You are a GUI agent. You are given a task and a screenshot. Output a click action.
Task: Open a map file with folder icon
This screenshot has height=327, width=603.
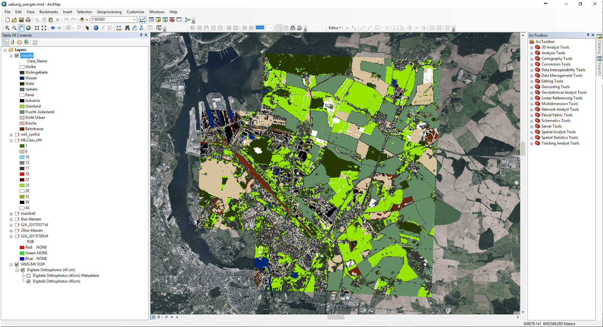[14, 20]
